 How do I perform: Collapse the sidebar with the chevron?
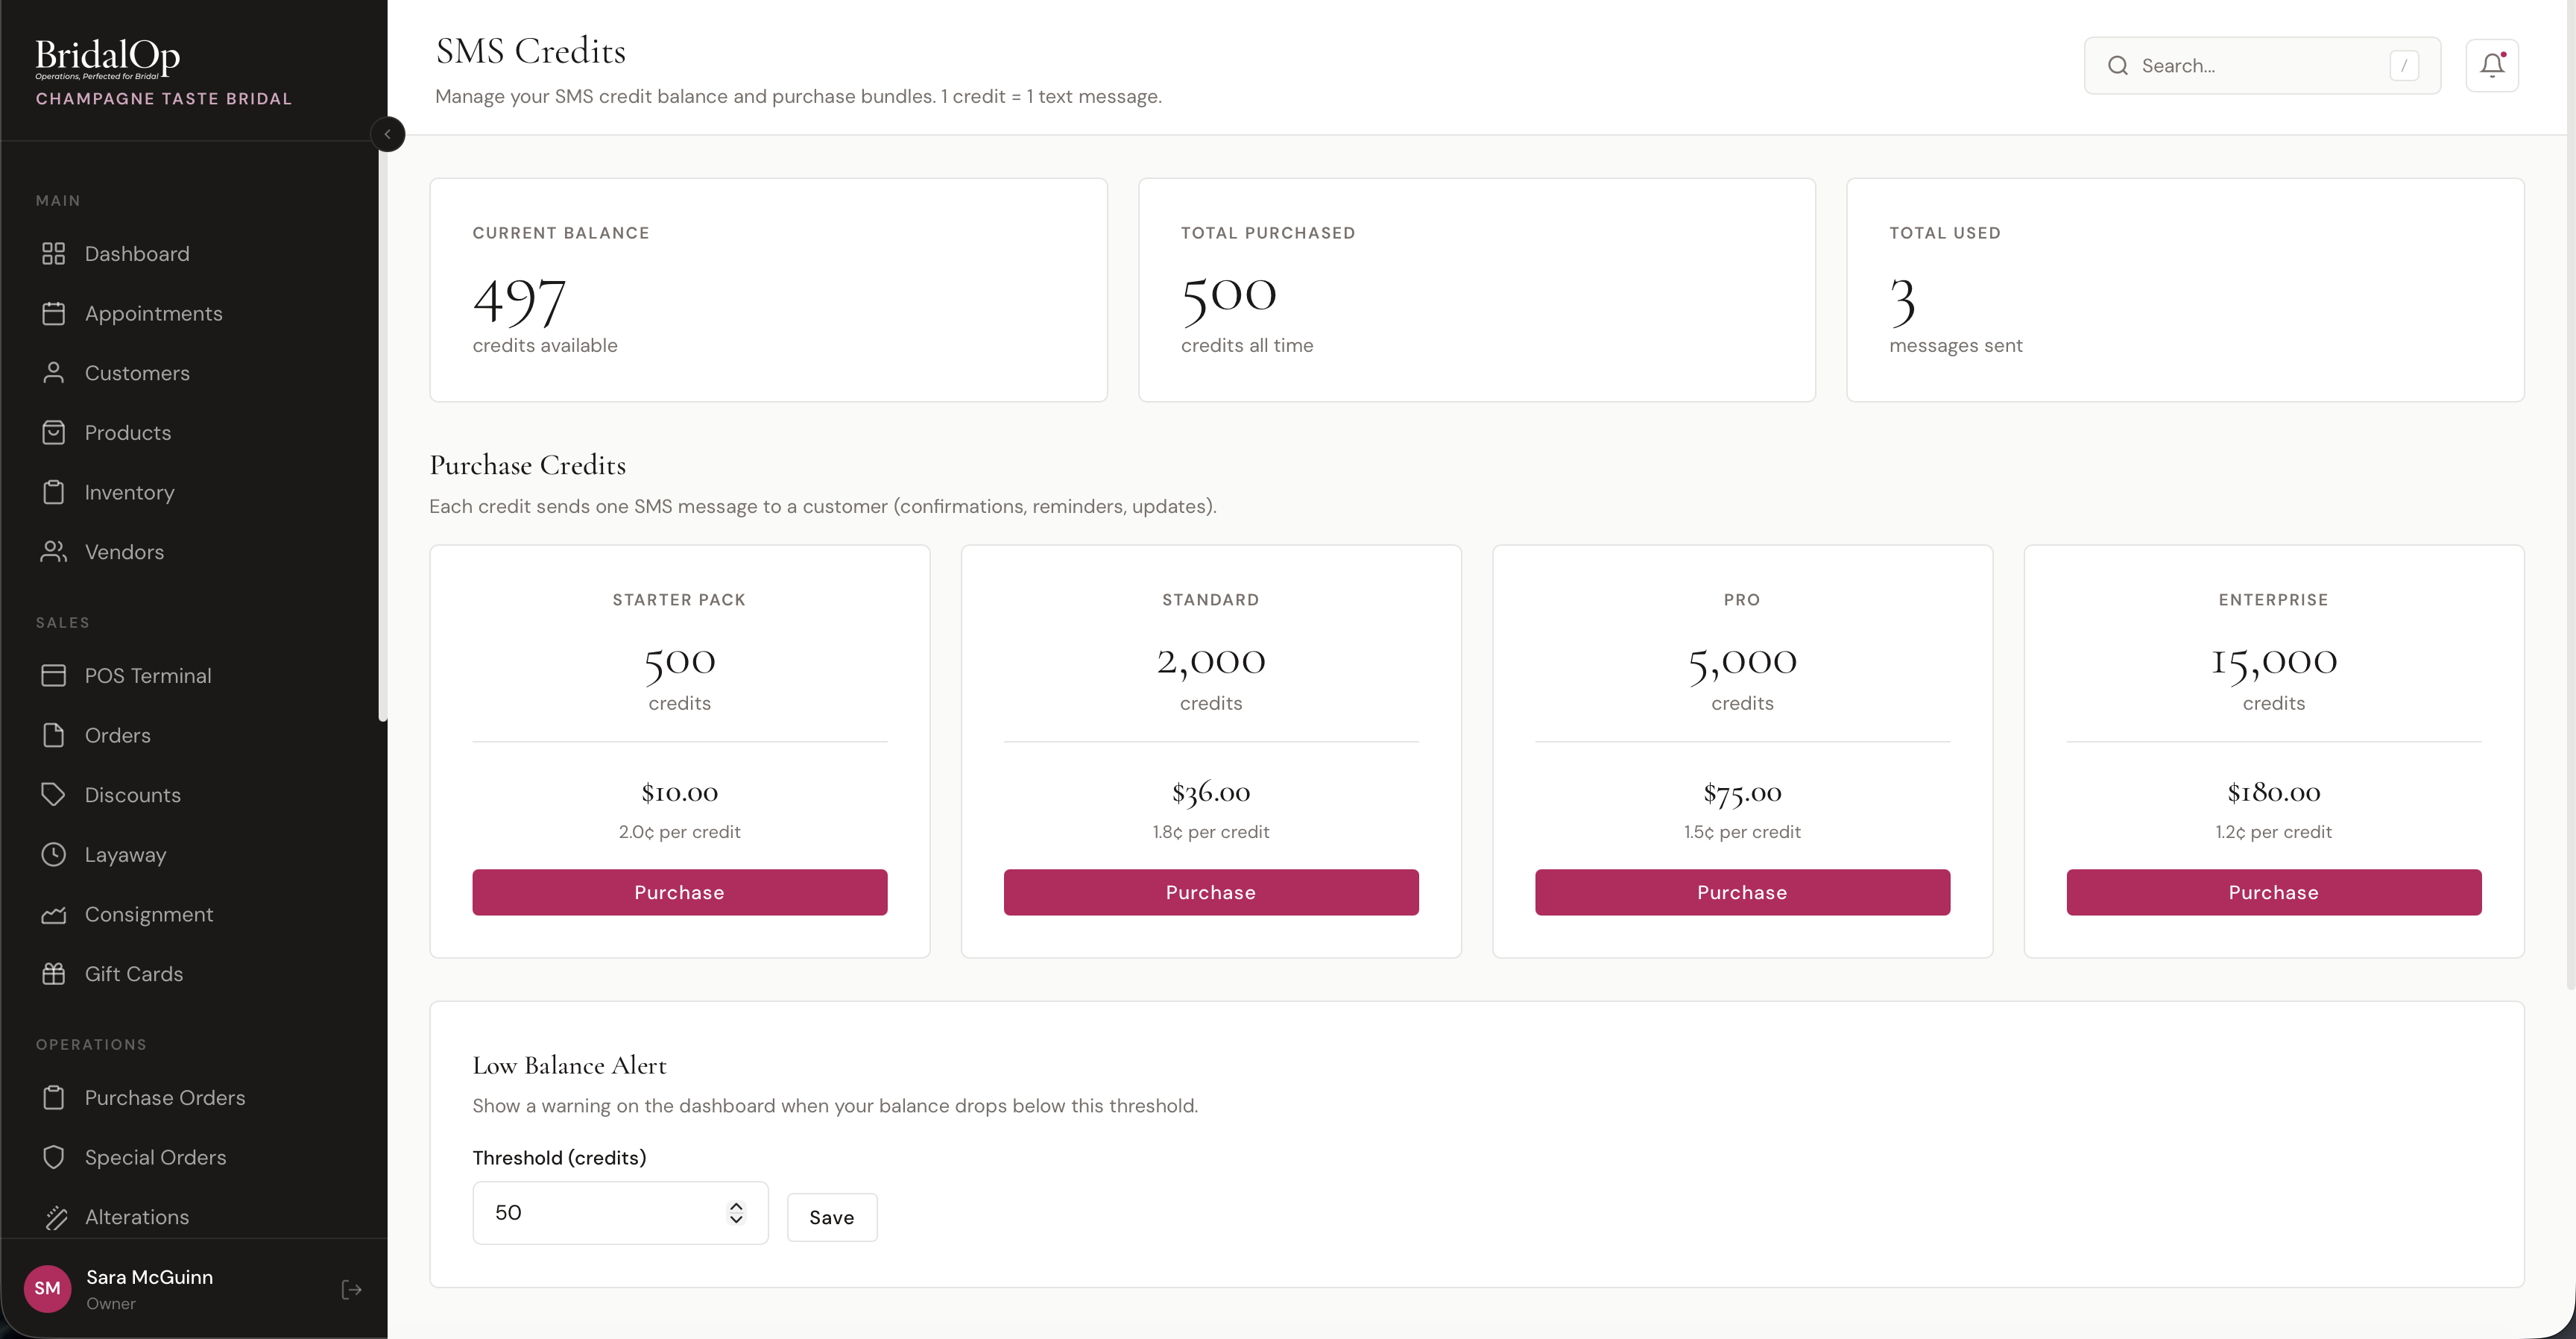[x=388, y=134]
